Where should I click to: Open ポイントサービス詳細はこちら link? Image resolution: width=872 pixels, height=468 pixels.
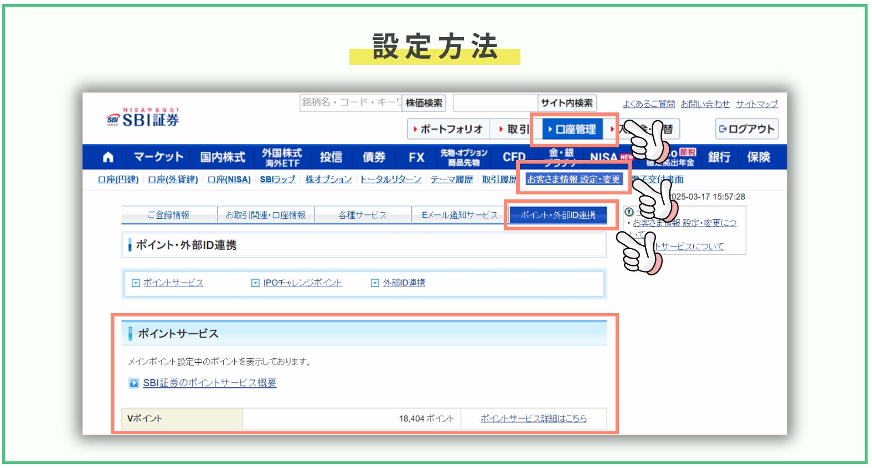(x=533, y=419)
